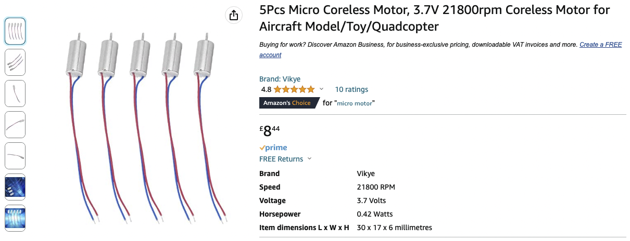Image resolution: width=630 pixels, height=241 pixels.
Task: Select first thumbnail of five upright motors
Action: tap(15, 31)
